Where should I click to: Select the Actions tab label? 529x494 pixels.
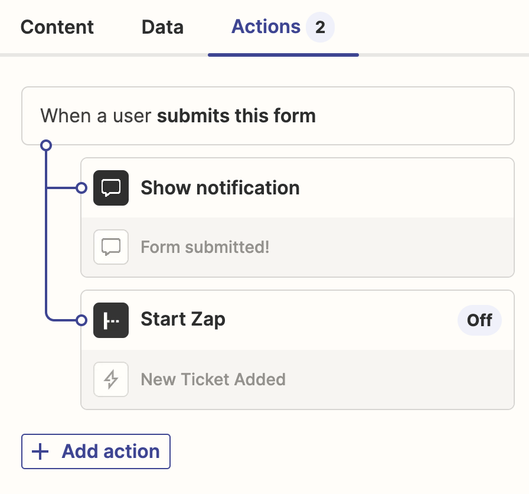[266, 27]
